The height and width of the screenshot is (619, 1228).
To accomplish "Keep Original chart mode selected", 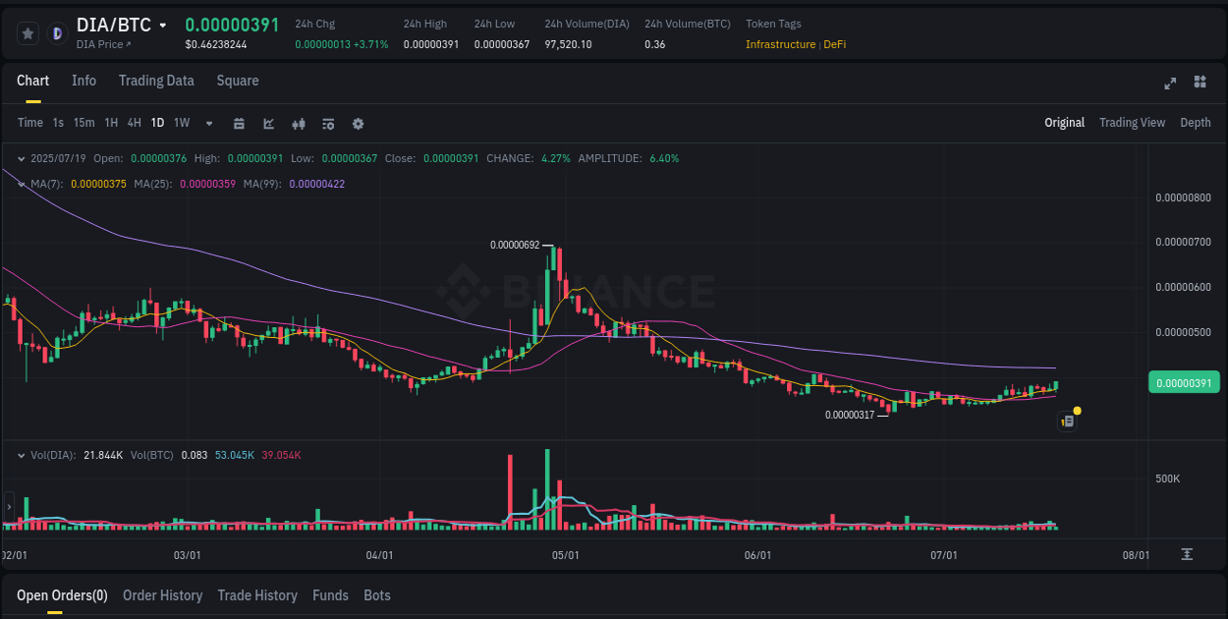I will click(x=1065, y=123).
